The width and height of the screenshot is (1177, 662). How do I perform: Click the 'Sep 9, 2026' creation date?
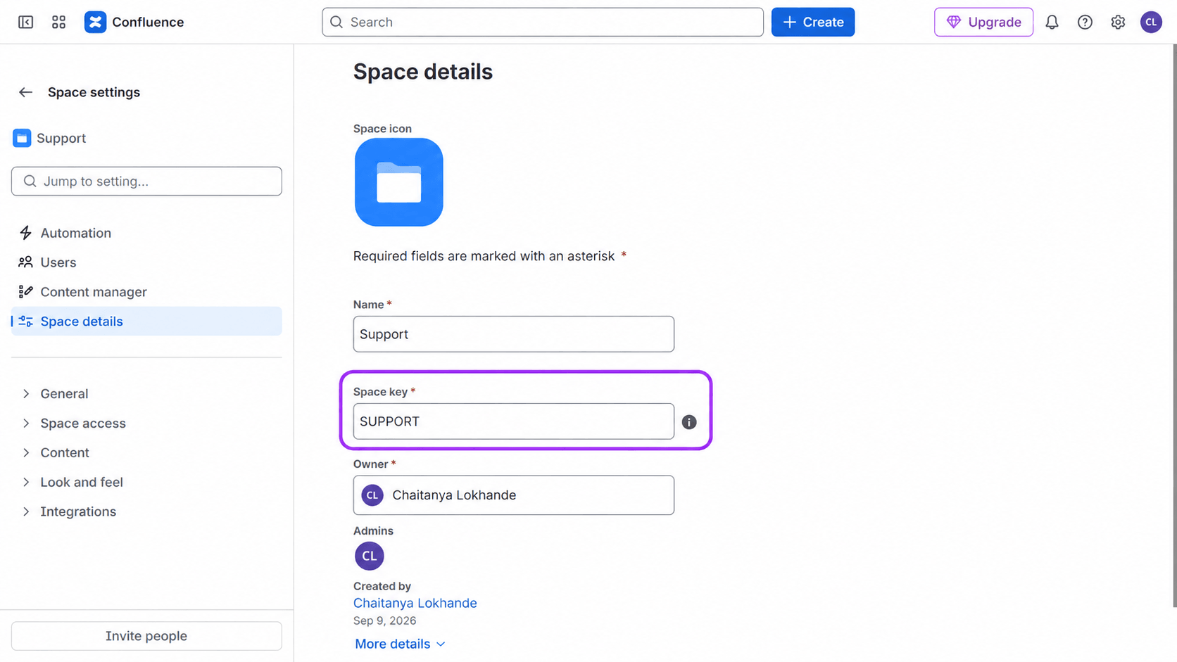385,620
